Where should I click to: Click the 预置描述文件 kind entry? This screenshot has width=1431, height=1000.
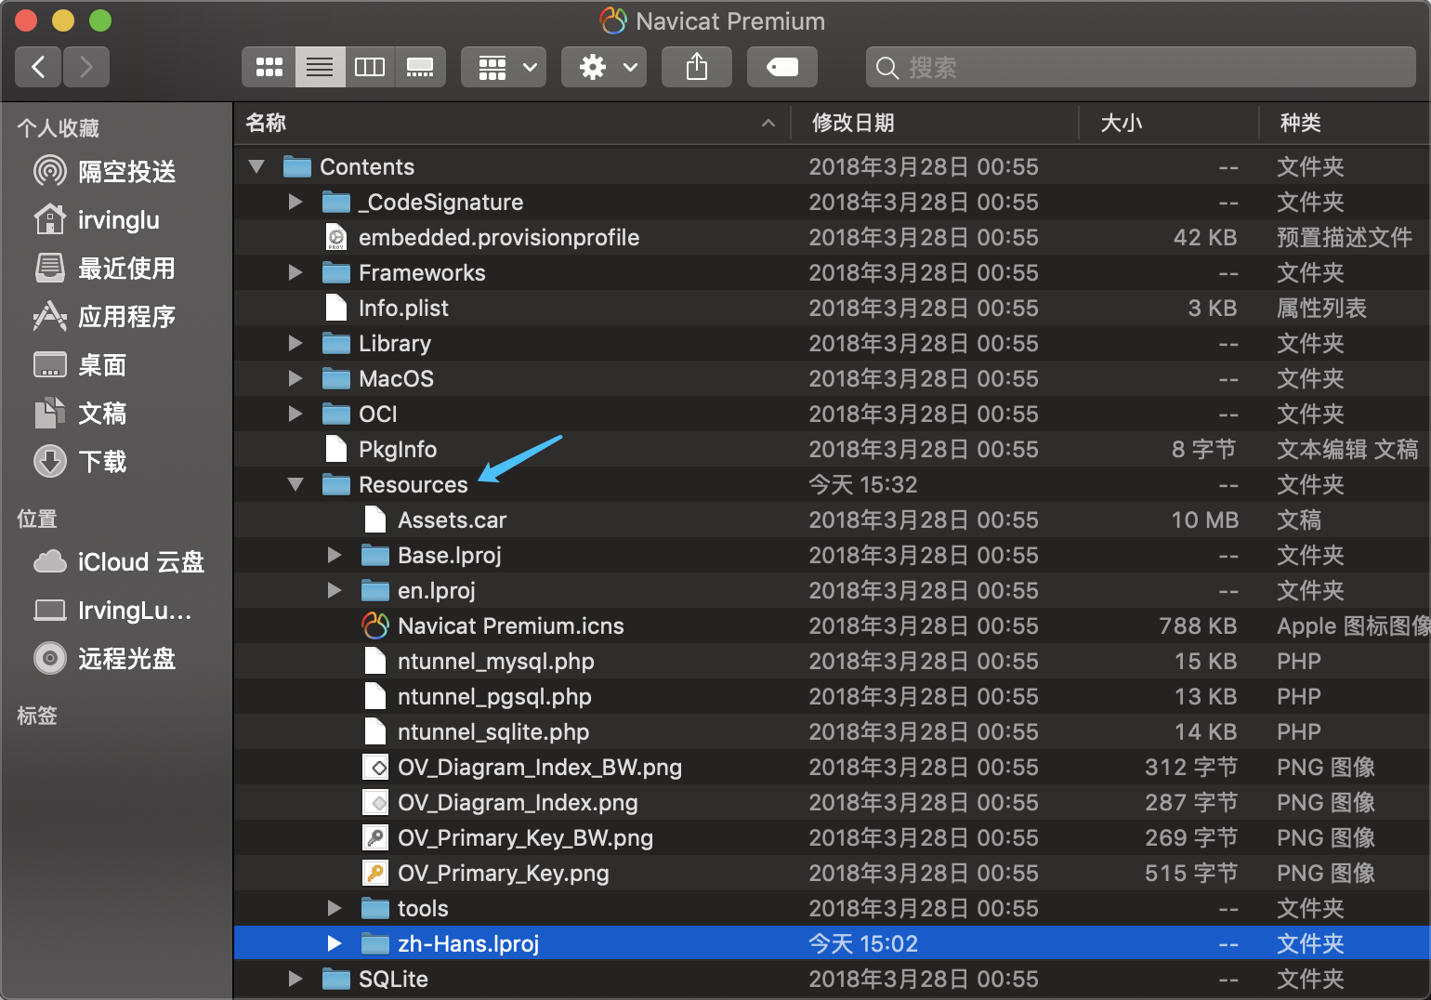pyautogui.click(x=1345, y=238)
